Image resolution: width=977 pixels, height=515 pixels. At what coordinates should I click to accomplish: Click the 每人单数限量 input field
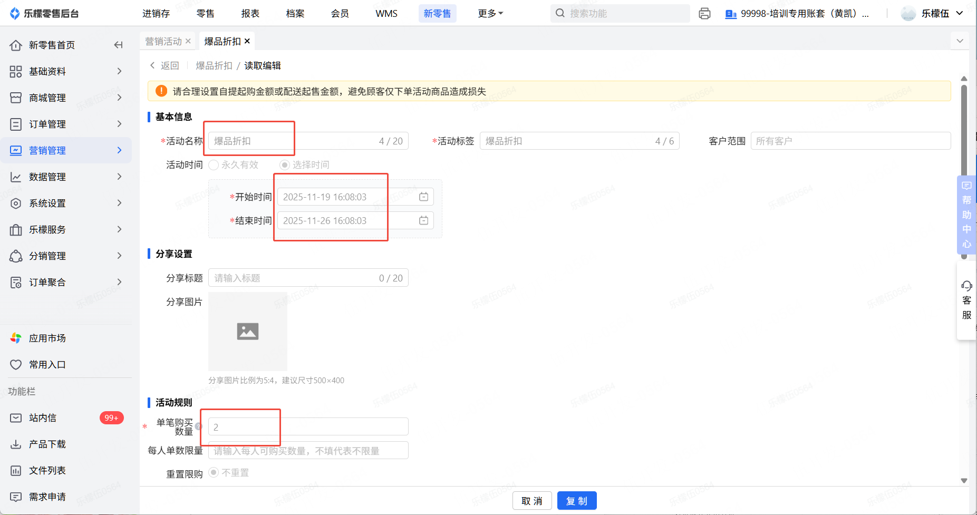click(x=308, y=450)
